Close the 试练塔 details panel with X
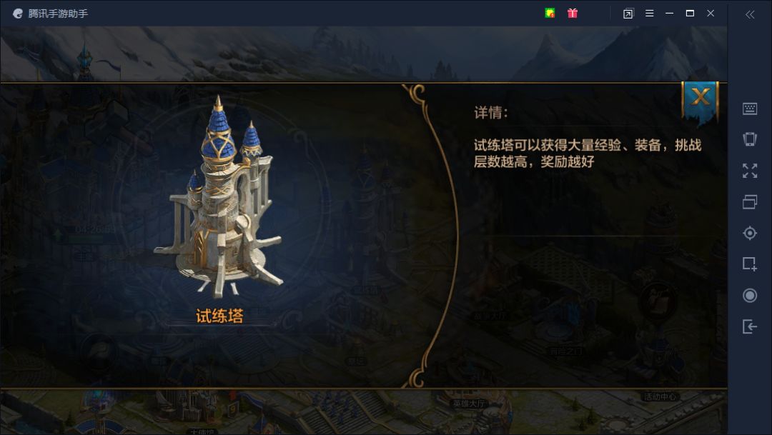This screenshot has width=772, height=435. pos(700,97)
